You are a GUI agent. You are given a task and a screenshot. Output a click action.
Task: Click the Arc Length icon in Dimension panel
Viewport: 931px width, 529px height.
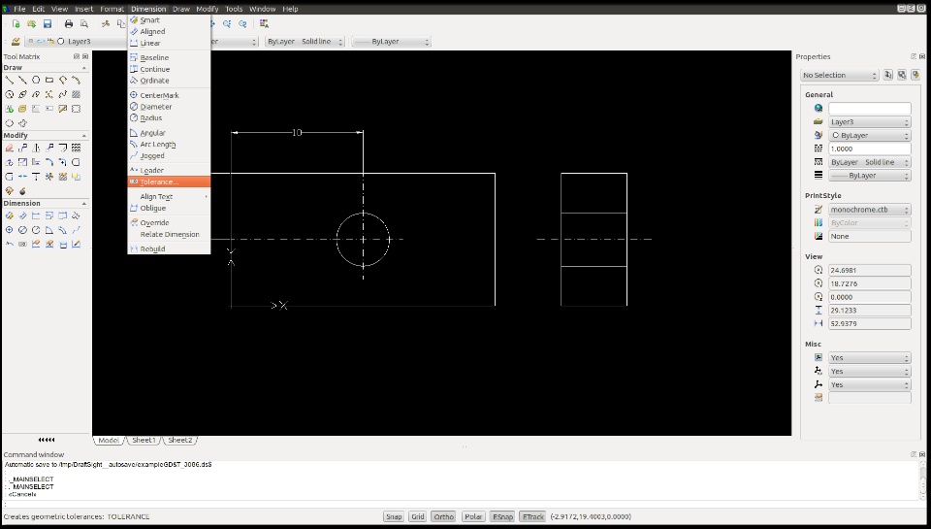coord(63,230)
